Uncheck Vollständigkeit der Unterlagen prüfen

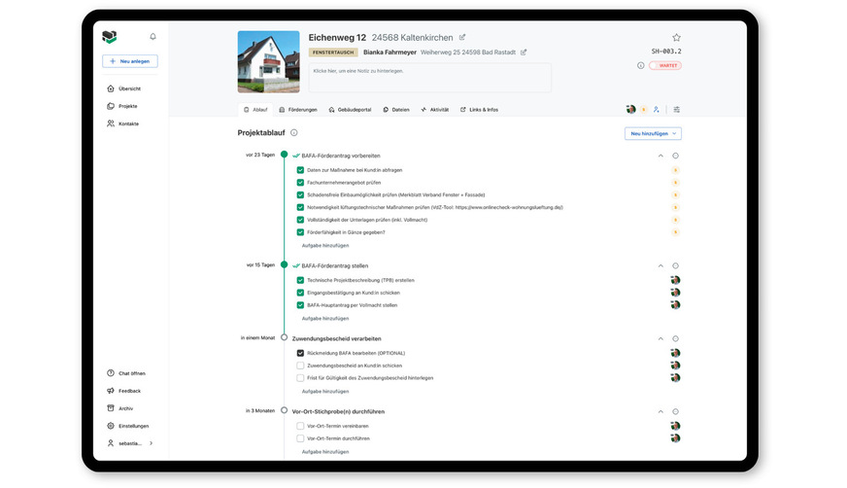(300, 220)
